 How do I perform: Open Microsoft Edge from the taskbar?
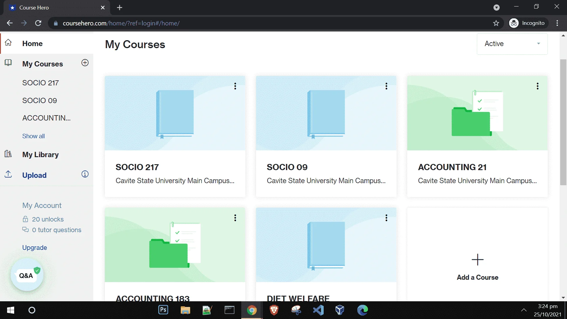click(x=363, y=310)
